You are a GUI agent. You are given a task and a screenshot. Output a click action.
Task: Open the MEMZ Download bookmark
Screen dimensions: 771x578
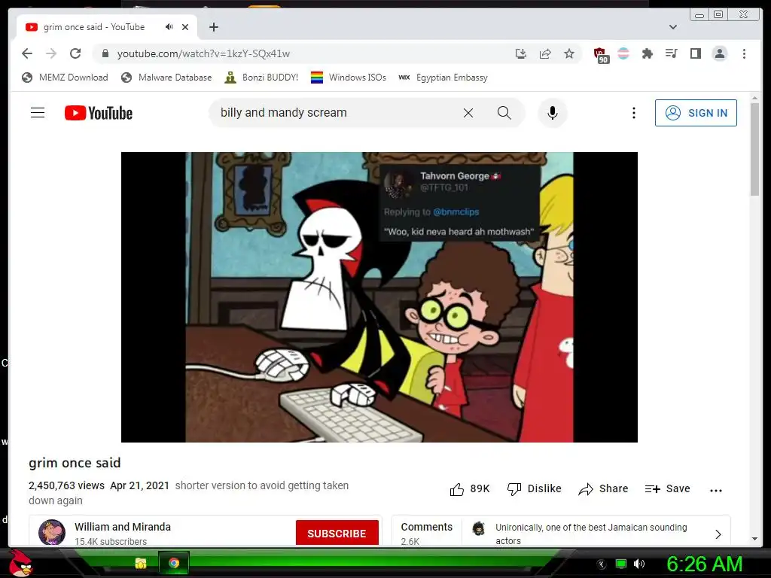65,78
